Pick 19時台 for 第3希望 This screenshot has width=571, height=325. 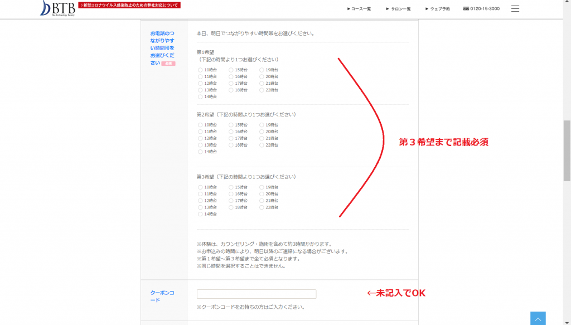tap(262, 187)
